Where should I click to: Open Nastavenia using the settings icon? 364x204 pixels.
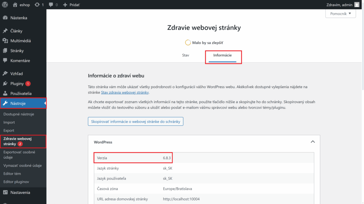[6, 192]
